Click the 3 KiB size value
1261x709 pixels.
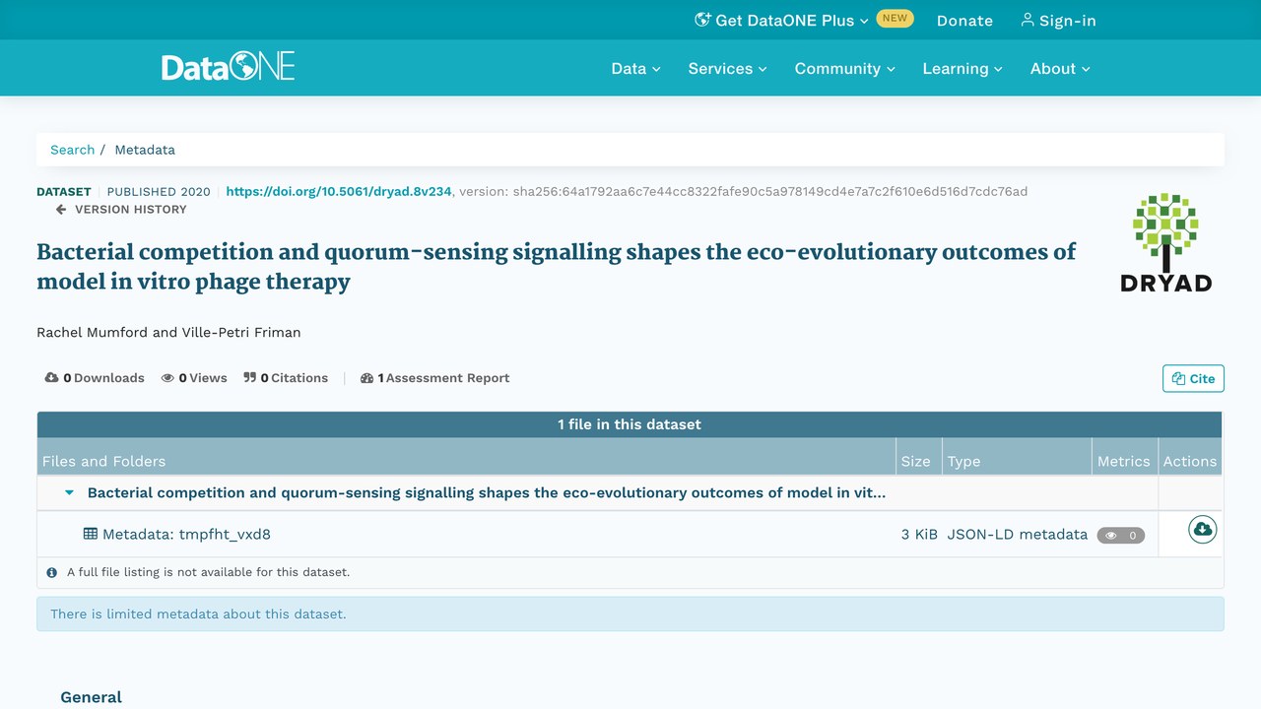[x=919, y=534]
